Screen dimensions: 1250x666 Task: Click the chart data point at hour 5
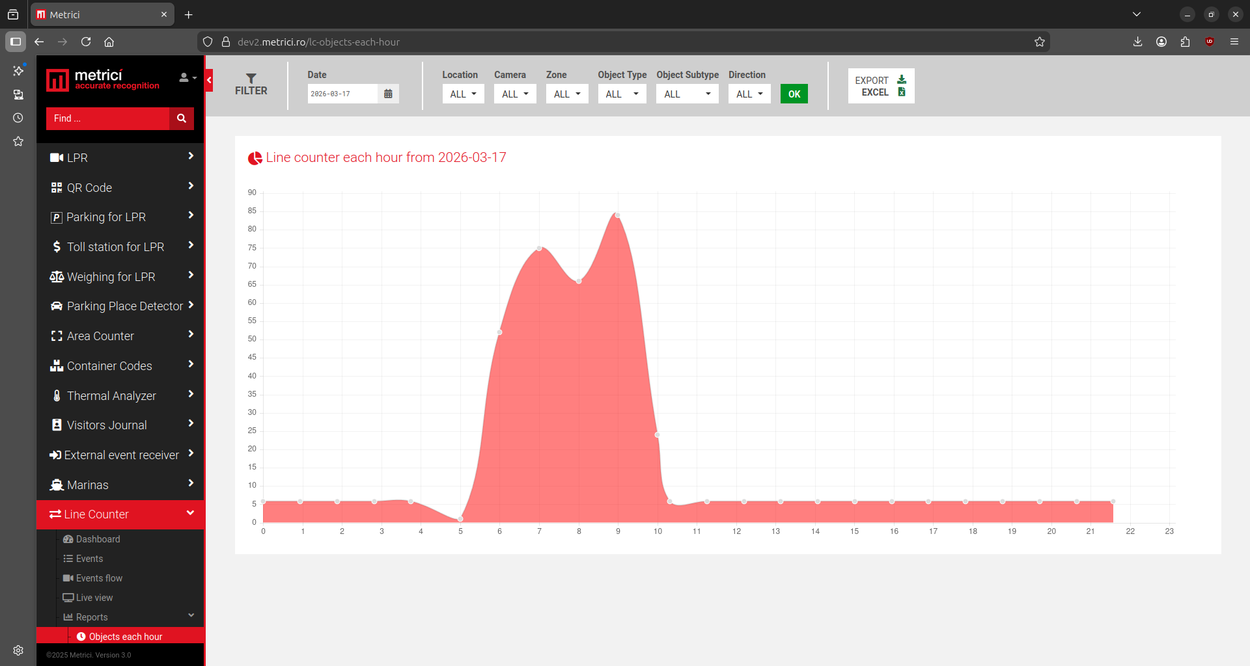click(x=460, y=518)
